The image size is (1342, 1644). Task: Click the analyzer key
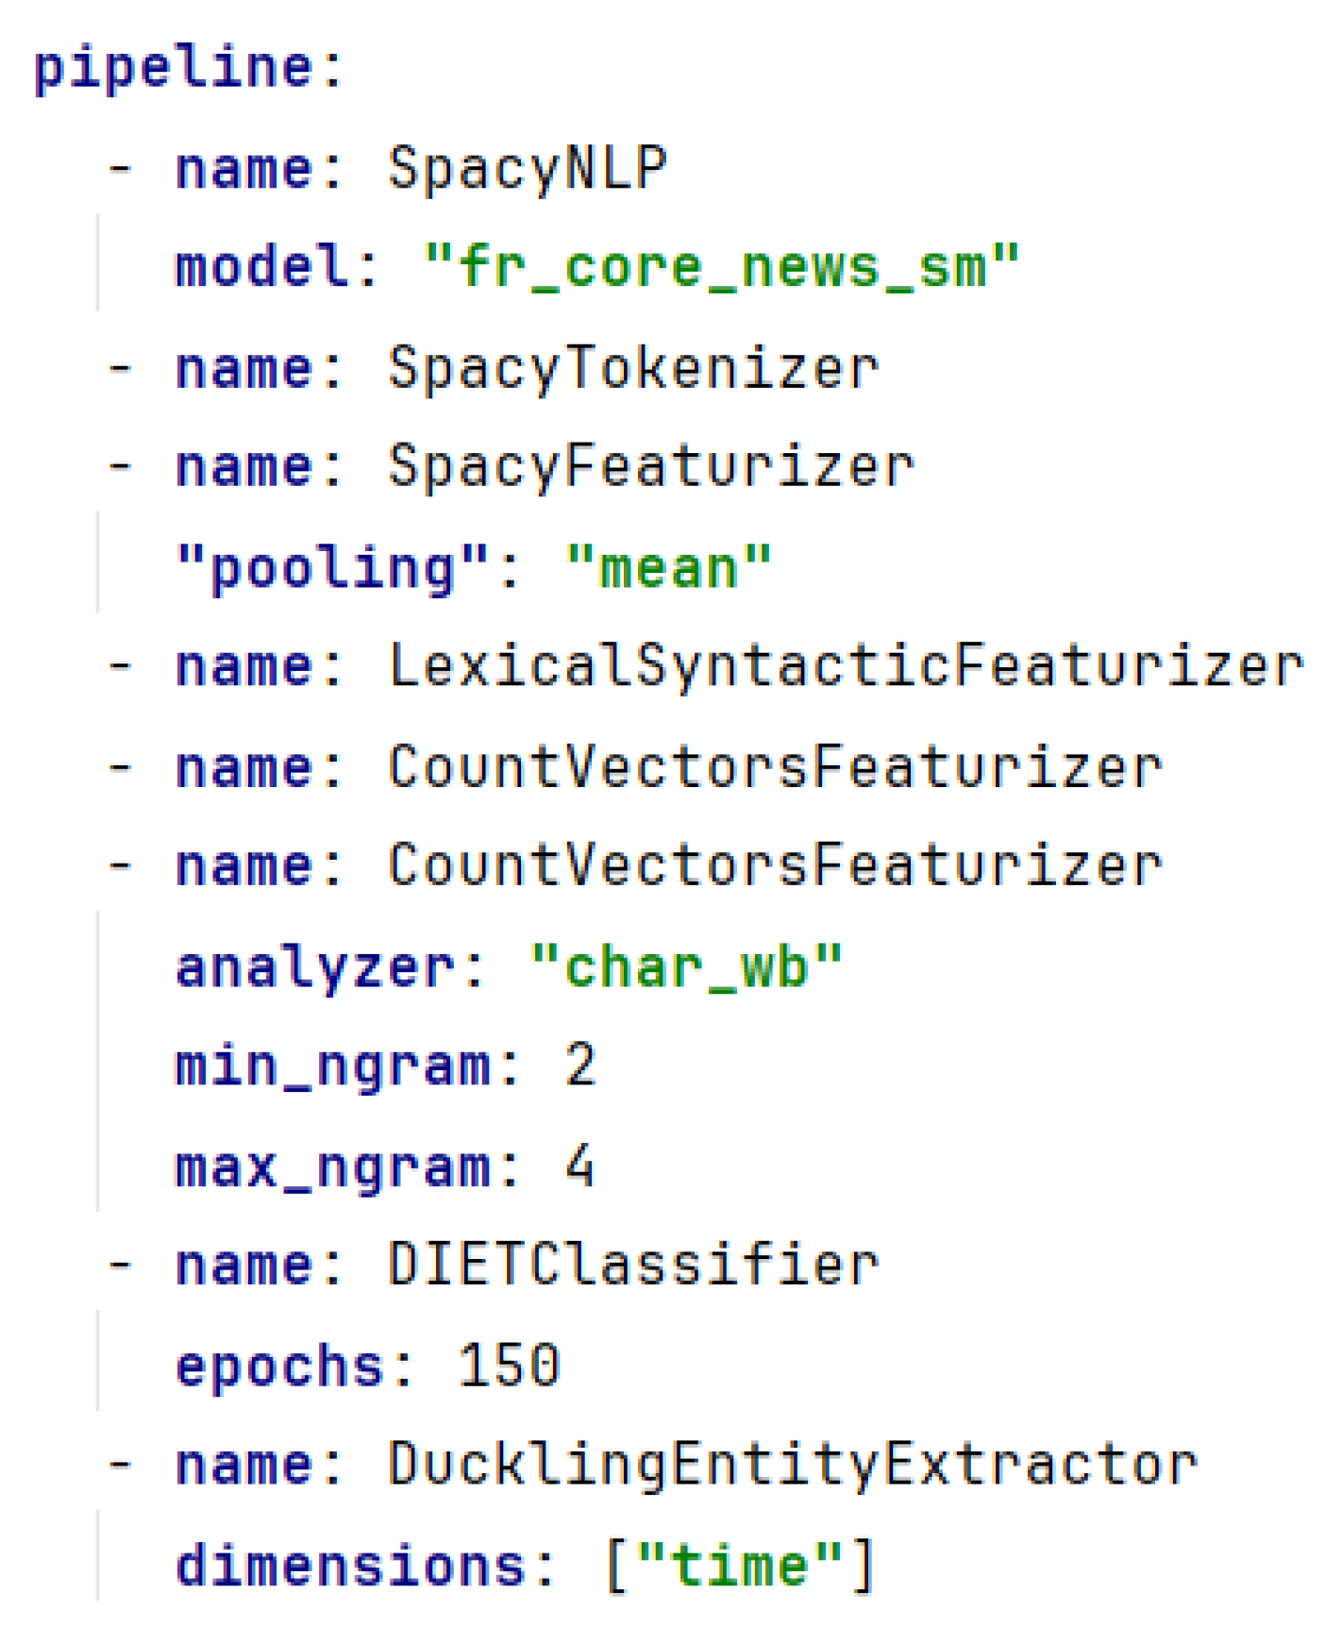click(314, 967)
